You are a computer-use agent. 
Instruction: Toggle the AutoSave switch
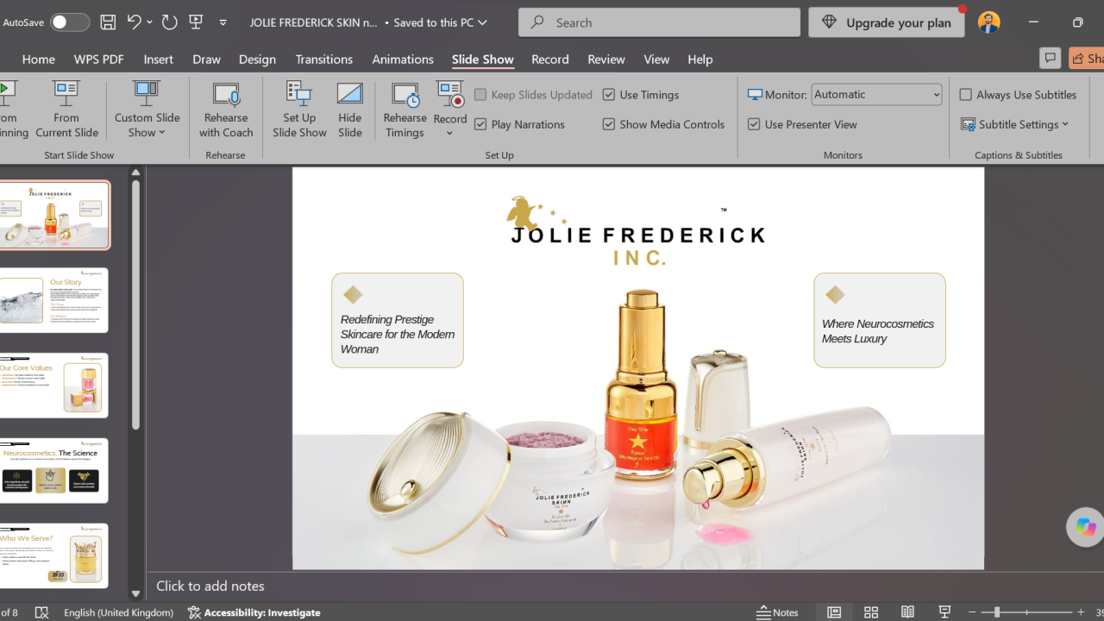(x=69, y=22)
